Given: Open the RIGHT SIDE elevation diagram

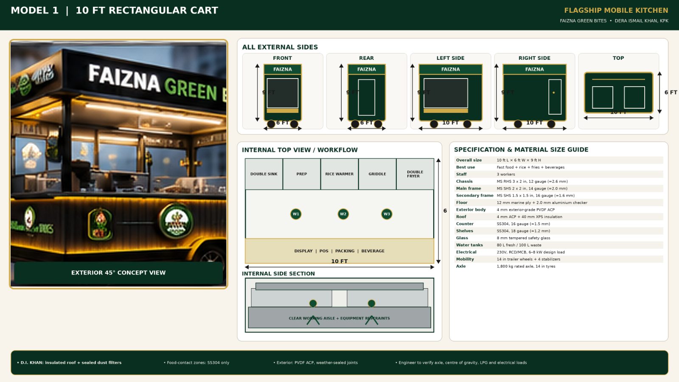Looking at the screenshot, I should (x=535, y=91).
